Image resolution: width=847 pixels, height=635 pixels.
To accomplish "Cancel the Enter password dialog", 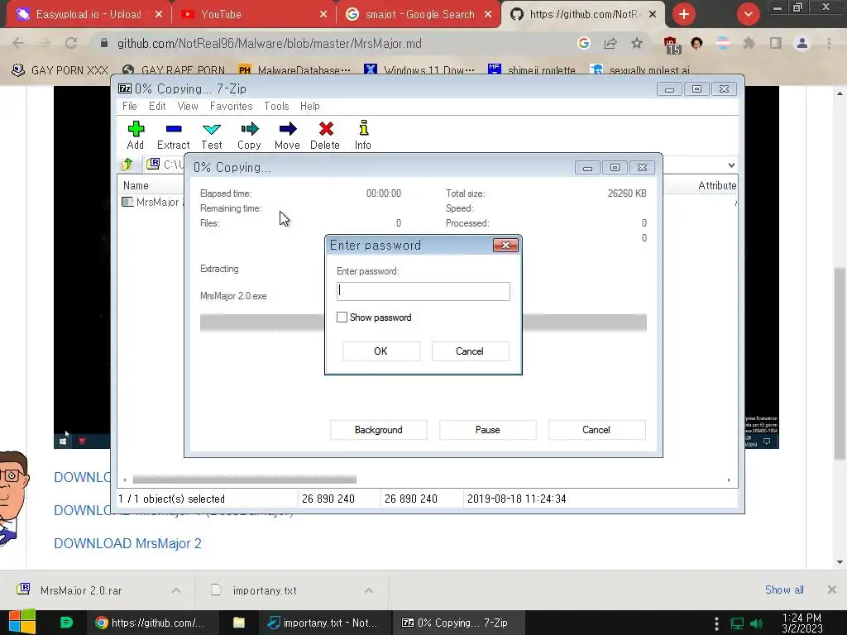I will [470, 351].
